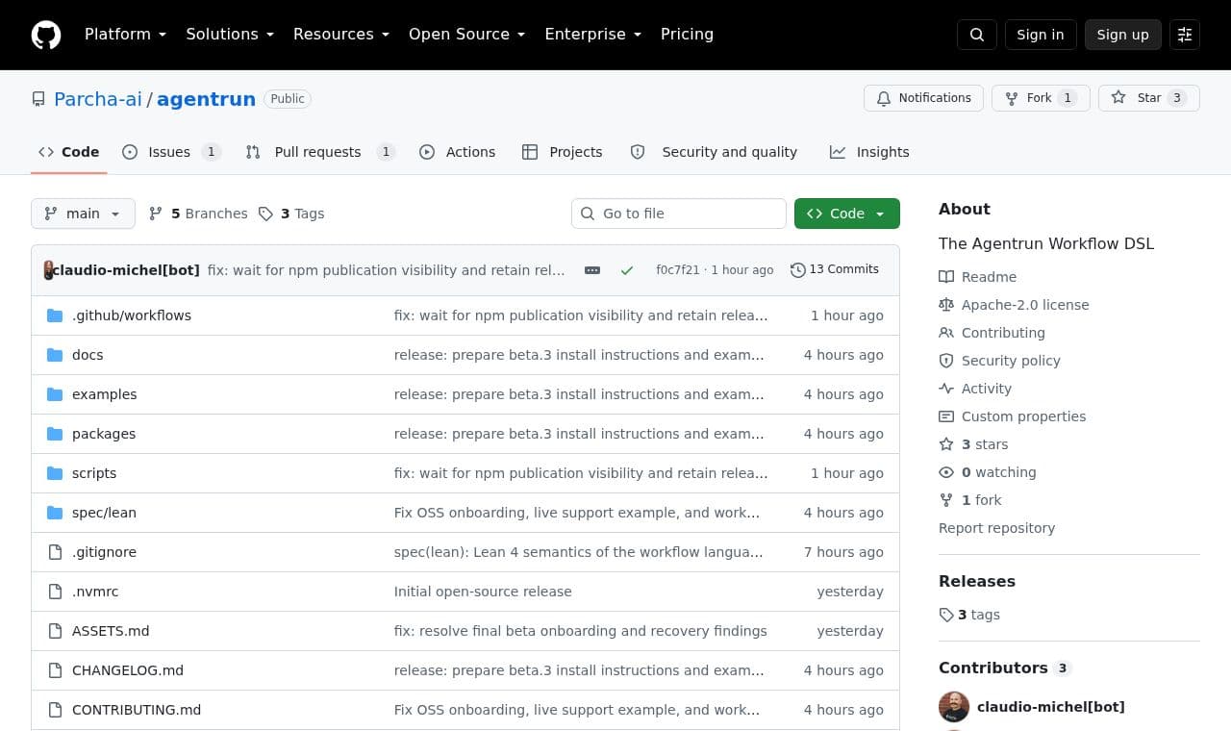View the green check status icon
This screenshot has width=1231, height=731.
point(627,270)
